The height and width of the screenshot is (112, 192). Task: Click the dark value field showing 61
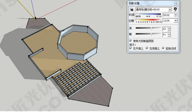(165, 35)
